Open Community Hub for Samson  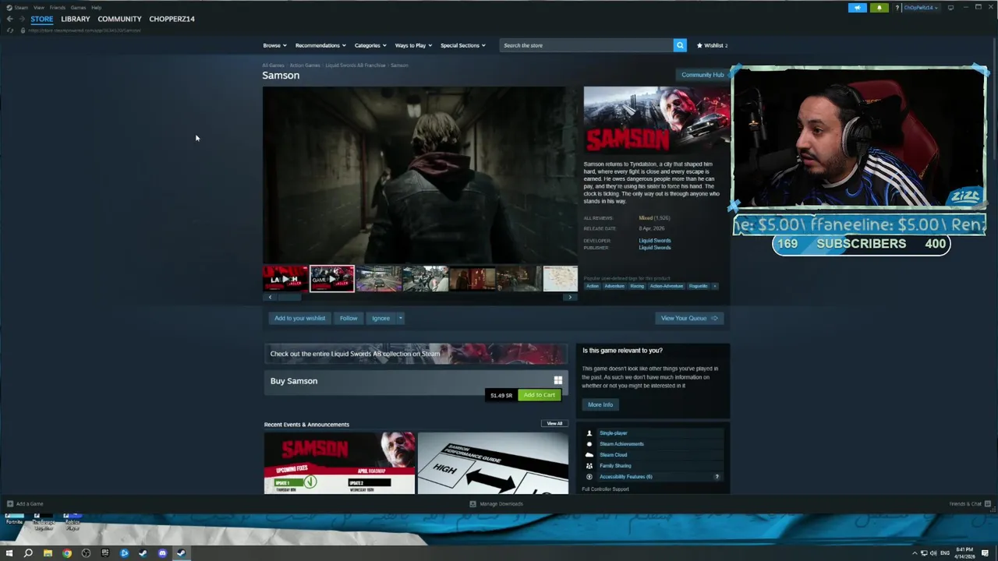tap(702, 75)
